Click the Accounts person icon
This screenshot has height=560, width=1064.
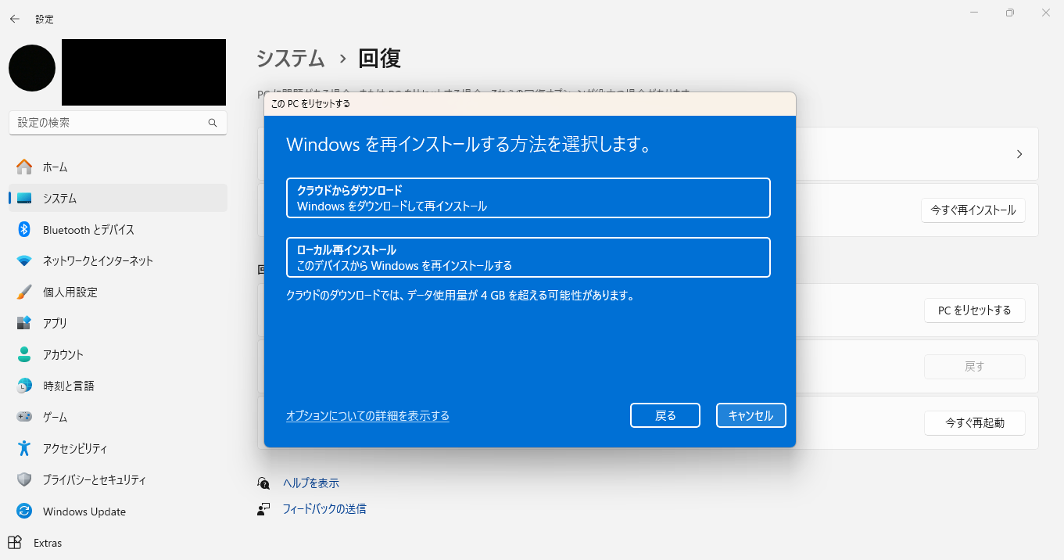(24, 354)
